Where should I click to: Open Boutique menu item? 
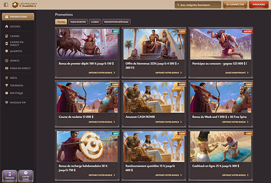(x=17, y=93)
